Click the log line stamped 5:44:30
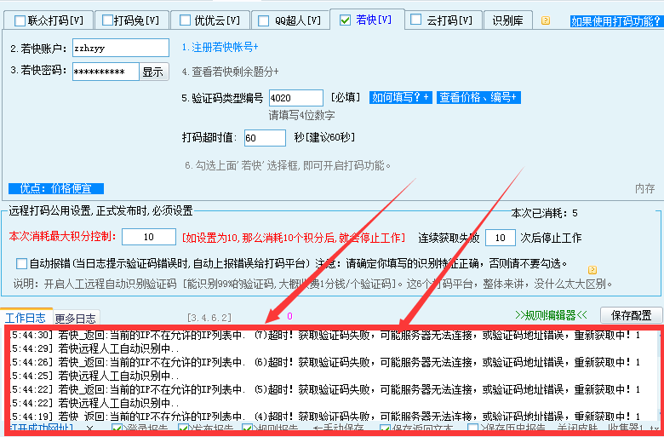This screenshot has width=664, height=437. pos(324,336)
